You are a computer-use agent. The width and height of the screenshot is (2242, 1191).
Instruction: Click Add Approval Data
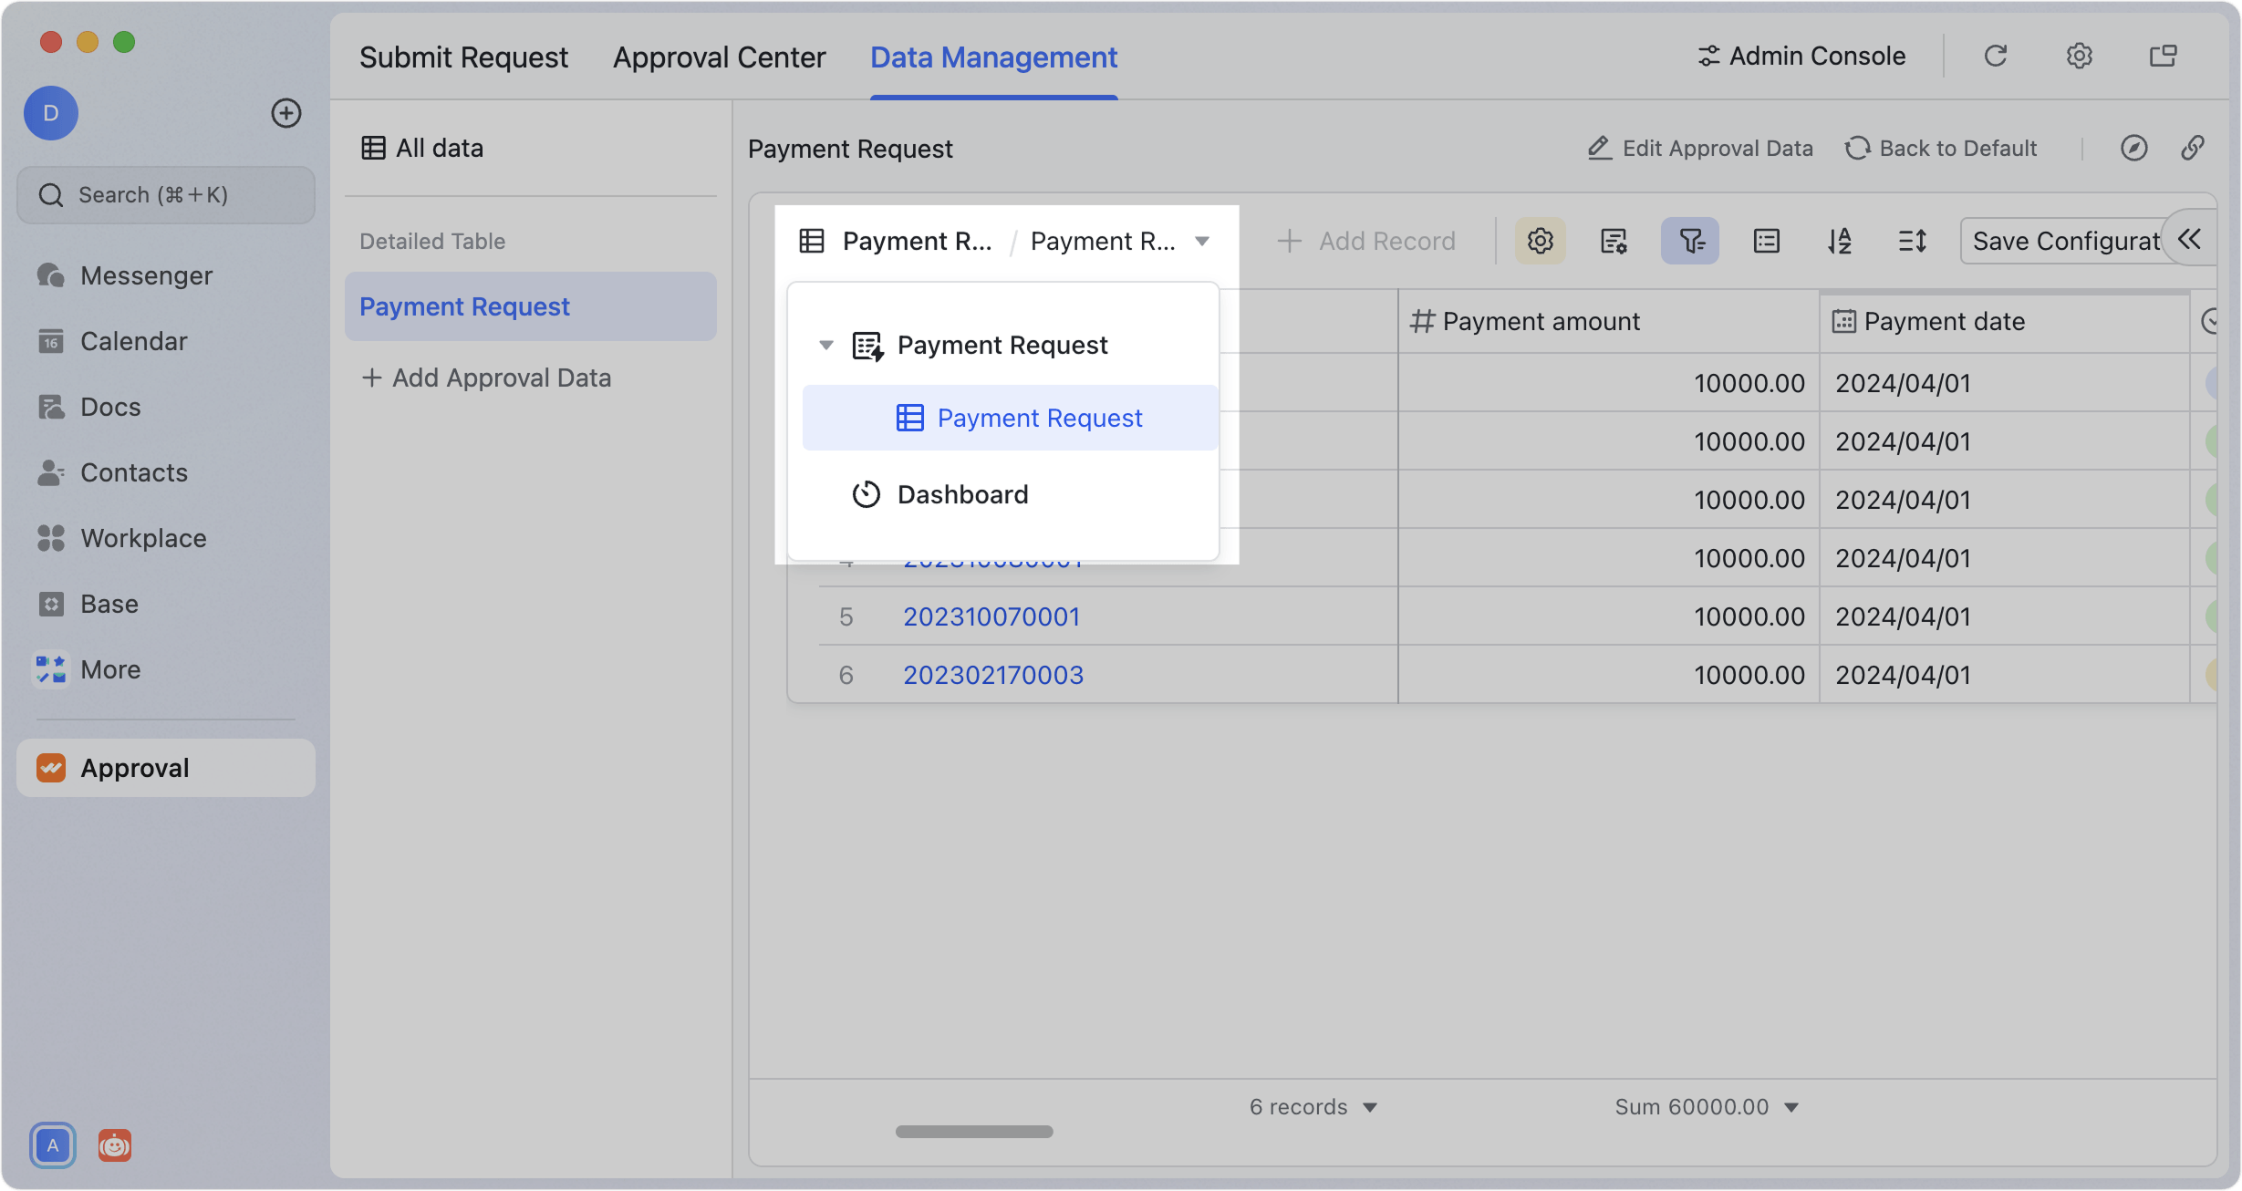(485, 378)
